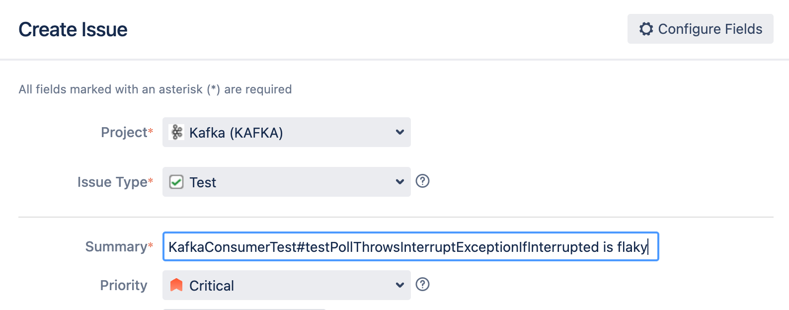Click the Priority field label

click(124, 285)
